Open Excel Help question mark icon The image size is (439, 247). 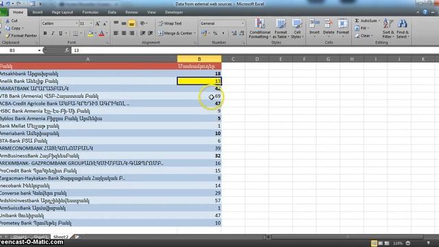coord(425,12)
